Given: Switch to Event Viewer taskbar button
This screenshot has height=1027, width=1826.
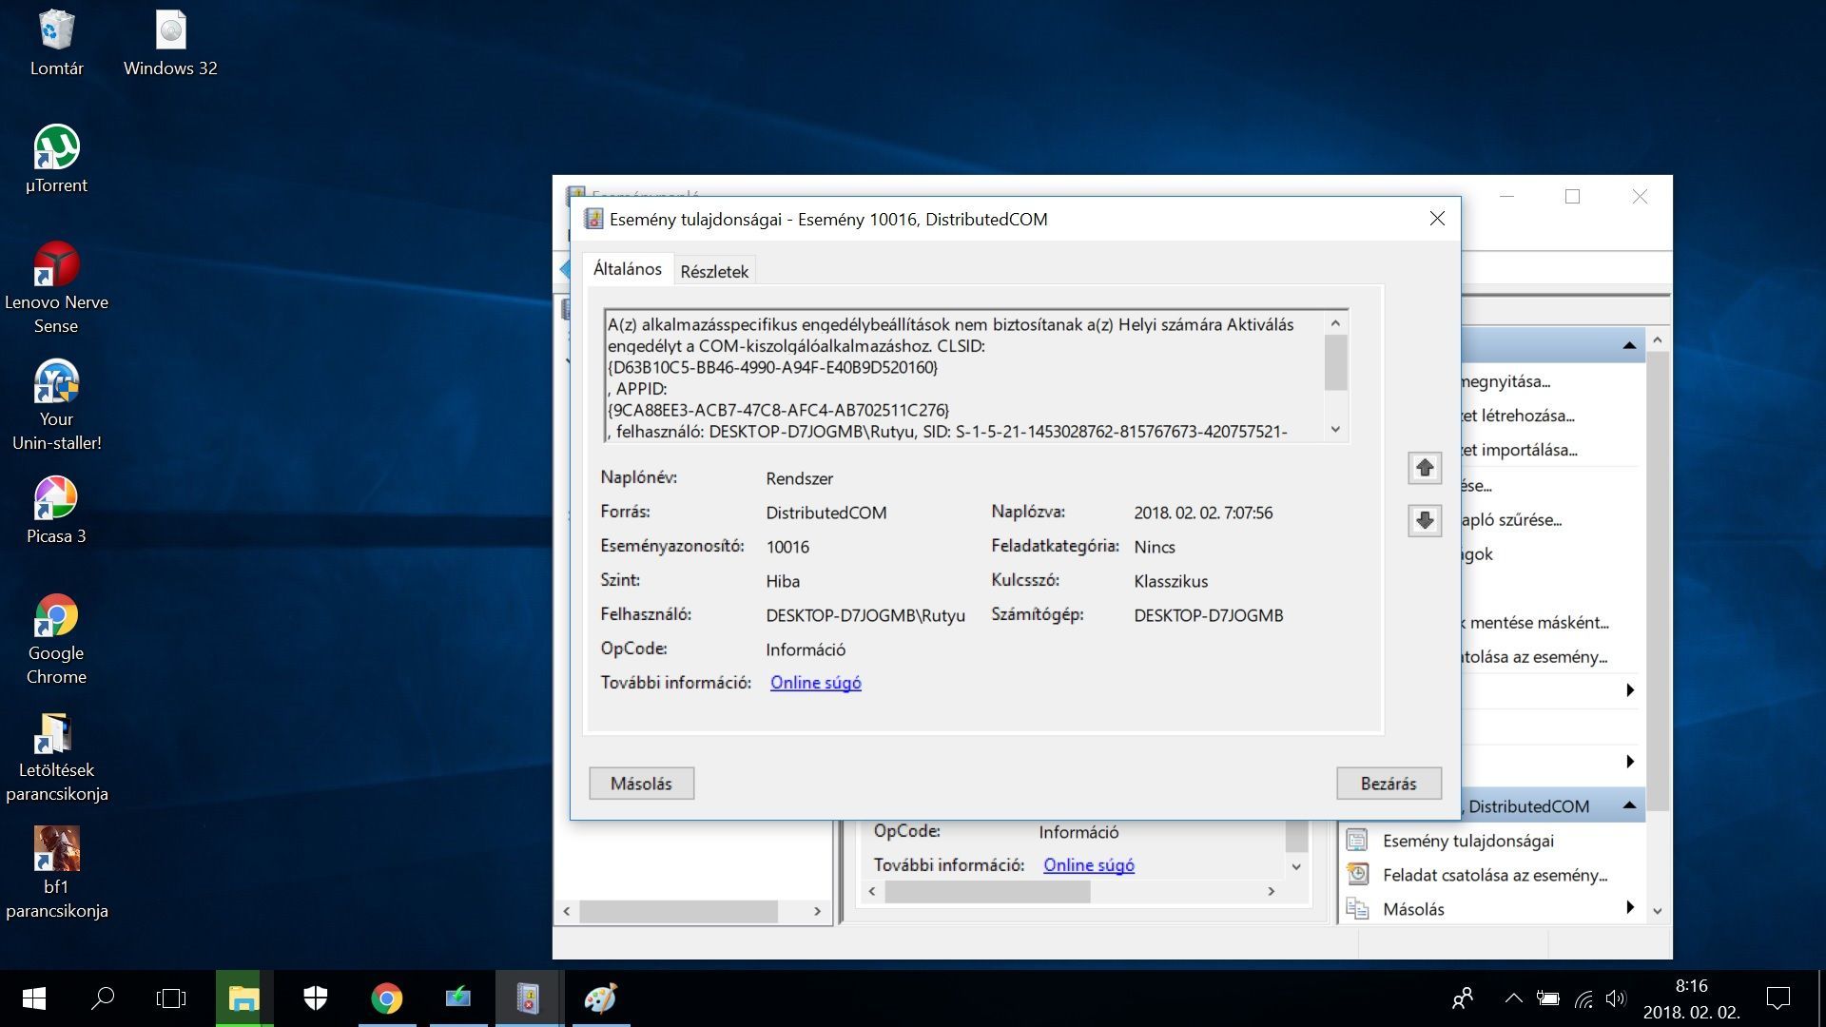Looking at the screenshot, I should click(529, 998).
